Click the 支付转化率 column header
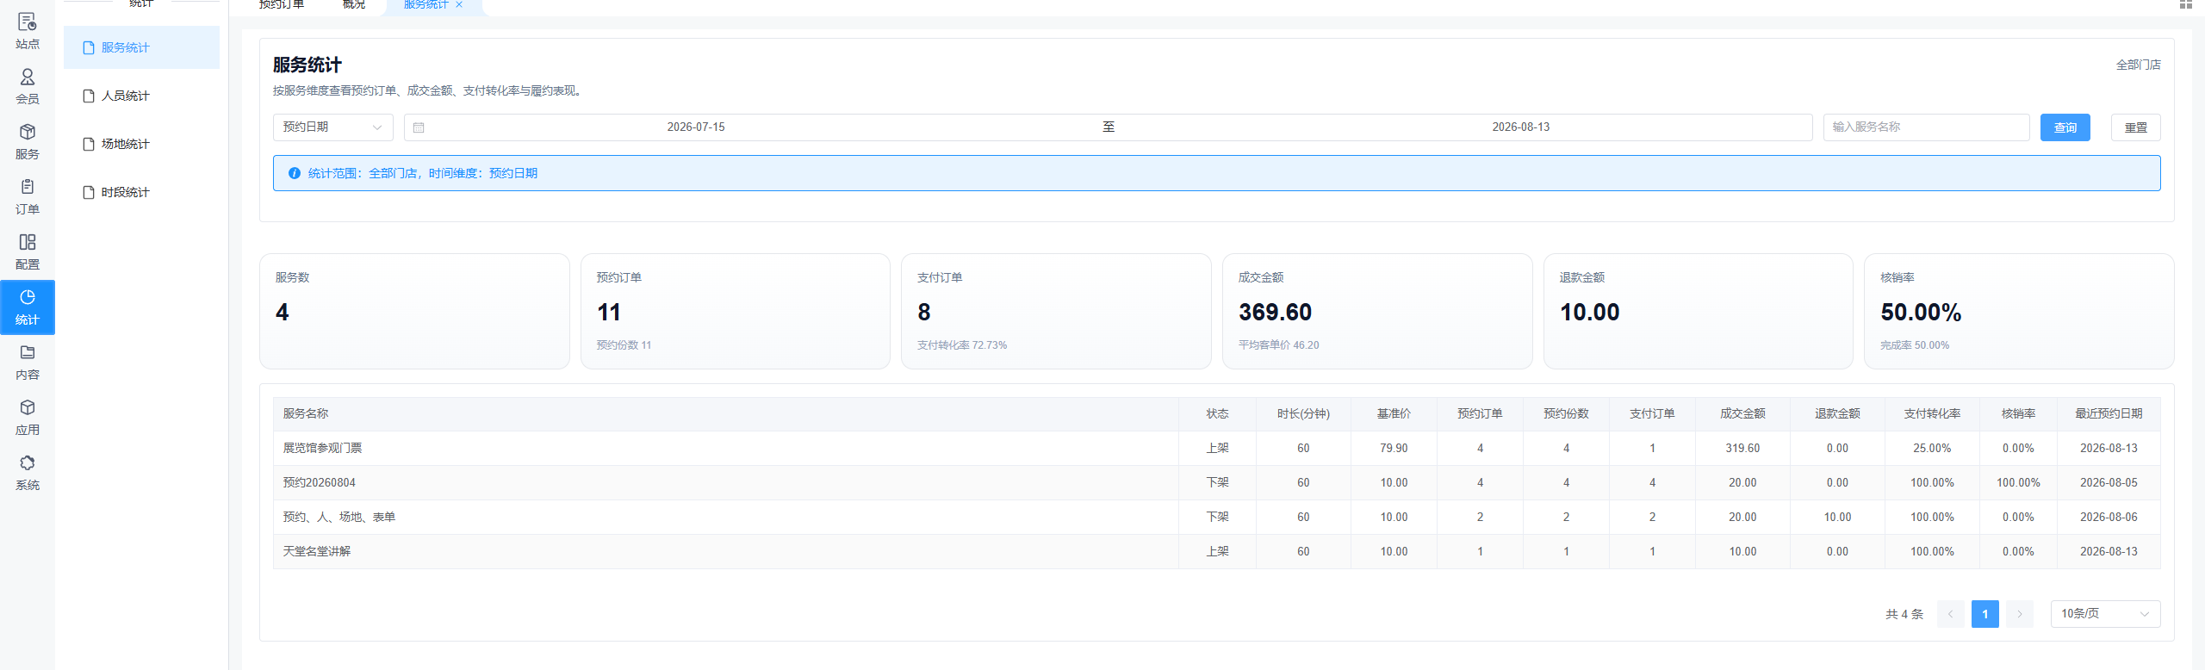2205x670 pixels. (1932, 414)
